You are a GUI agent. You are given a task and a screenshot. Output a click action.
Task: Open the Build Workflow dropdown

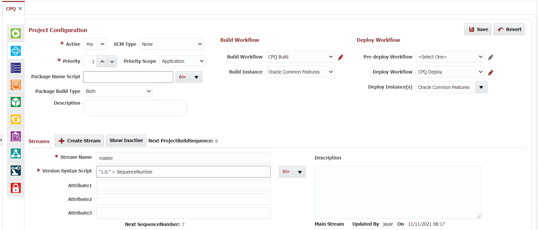tap(300, 57)
